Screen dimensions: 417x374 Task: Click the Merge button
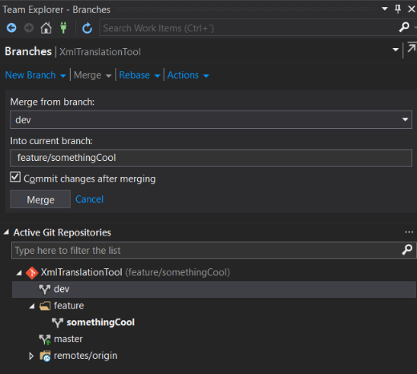[40, 199]
